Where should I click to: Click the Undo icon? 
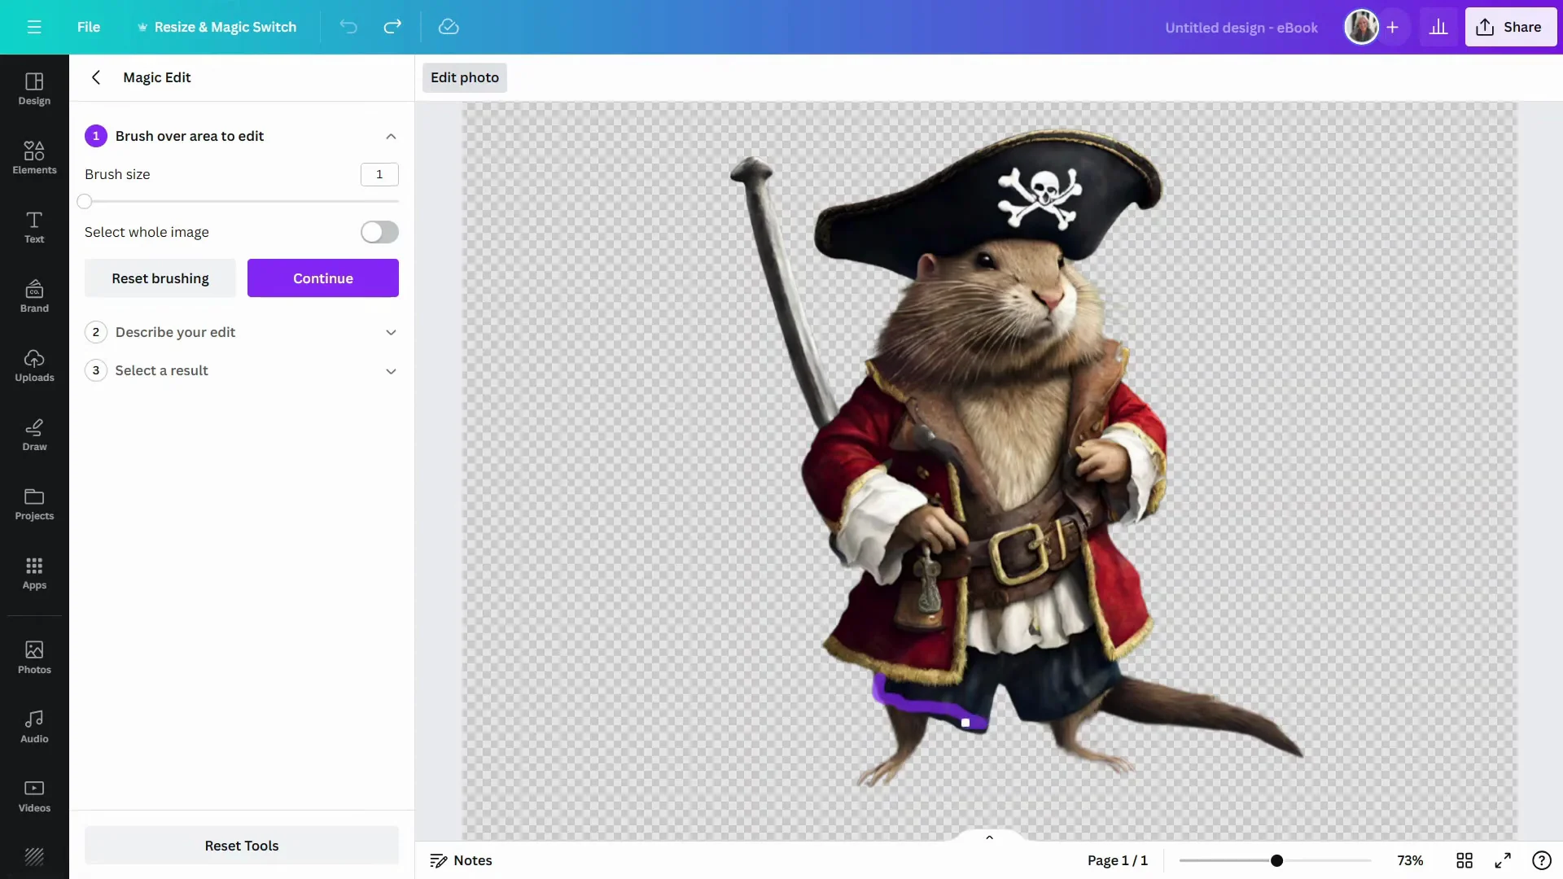pos(348,27)
